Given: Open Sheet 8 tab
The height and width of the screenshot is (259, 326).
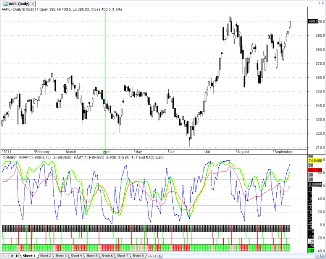Looking at the screenshot, I should pos(138,256).
